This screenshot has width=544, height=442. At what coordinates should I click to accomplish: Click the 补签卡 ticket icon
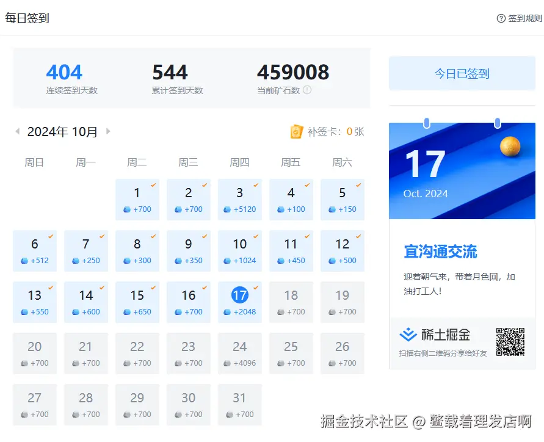[296, 131]
